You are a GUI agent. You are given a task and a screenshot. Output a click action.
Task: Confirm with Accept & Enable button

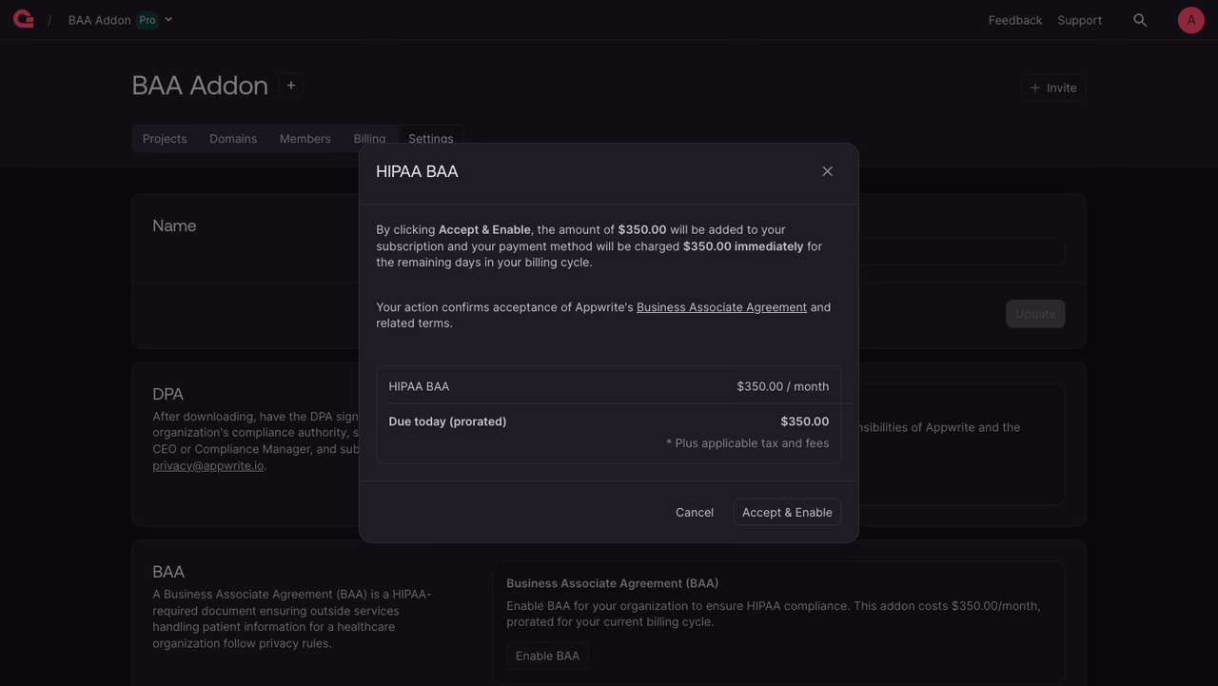tap(787, 512)
